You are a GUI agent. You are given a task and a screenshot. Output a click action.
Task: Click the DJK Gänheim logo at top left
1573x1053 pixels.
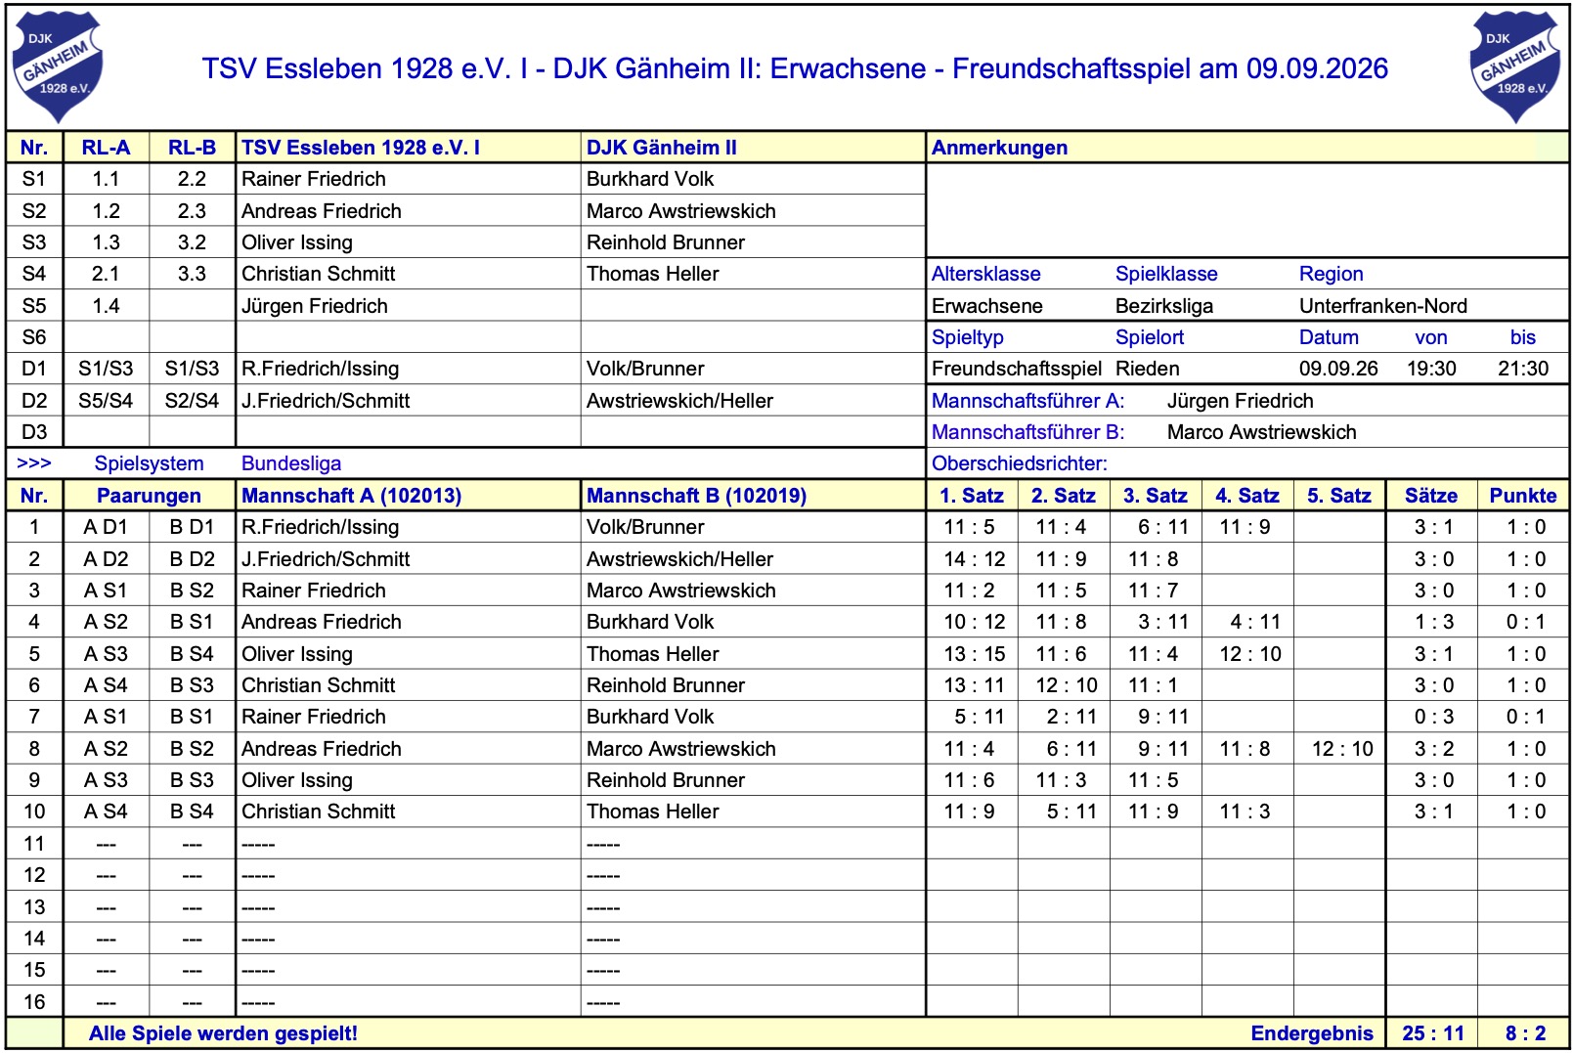pos(57,66)
